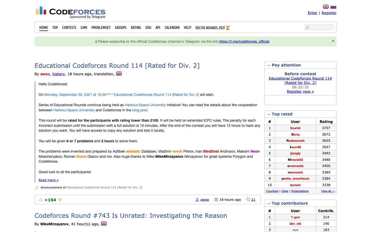Open Miracle03's profile
The image size is (371, 232).
[x=295, y=160]
